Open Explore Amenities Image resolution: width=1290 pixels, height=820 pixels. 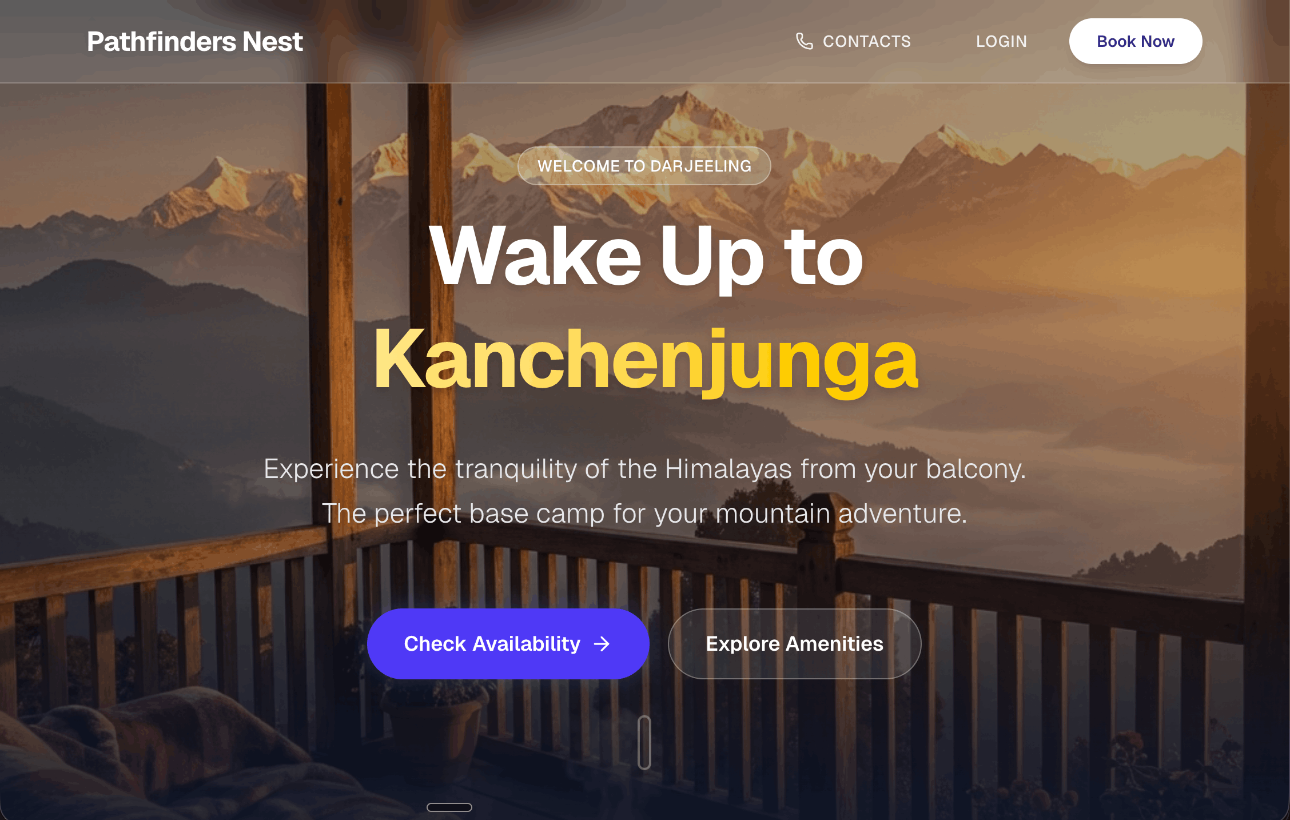(794, 644)
